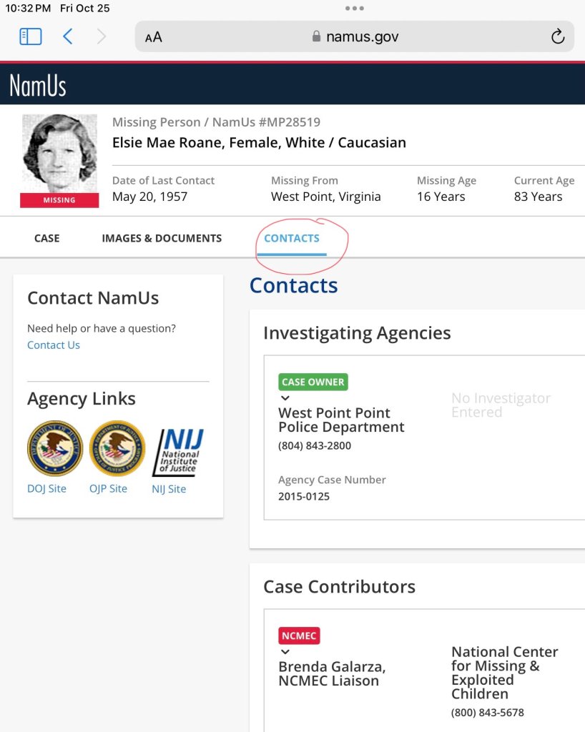The image size is (585, 732).
Task: Open the DOJ Site link
Action: pyautogui.click(x=46, y=489)
